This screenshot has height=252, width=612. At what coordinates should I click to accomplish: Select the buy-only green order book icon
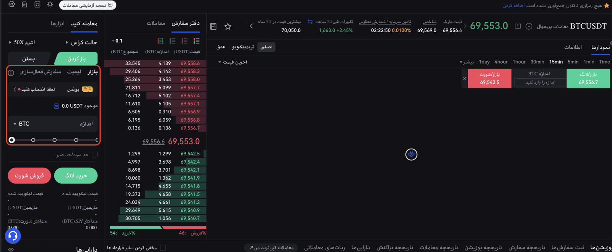(x=173, y=41)
